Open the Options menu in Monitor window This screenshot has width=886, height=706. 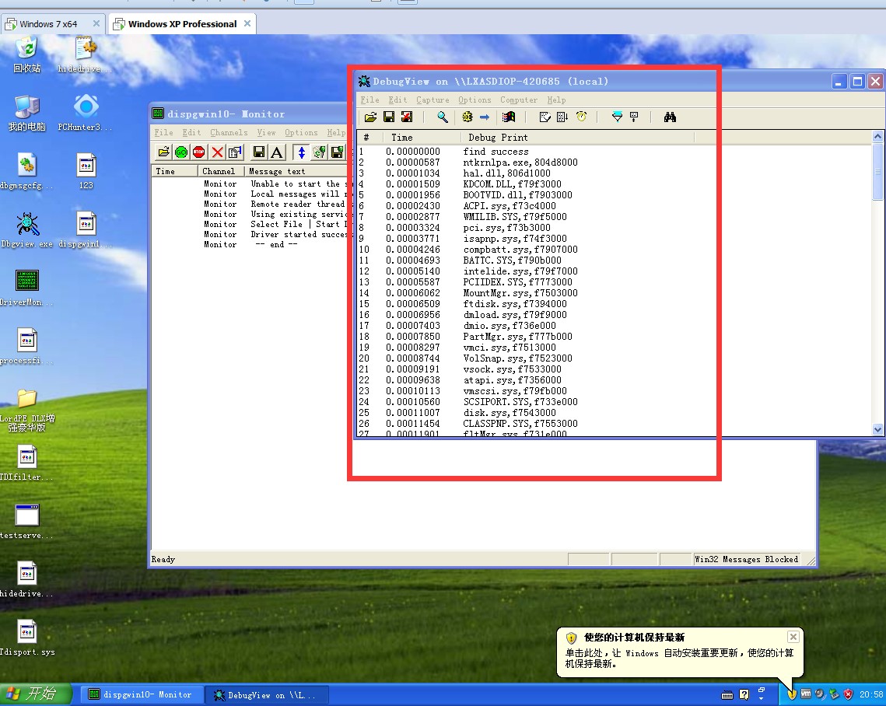[x=301, y=133]
